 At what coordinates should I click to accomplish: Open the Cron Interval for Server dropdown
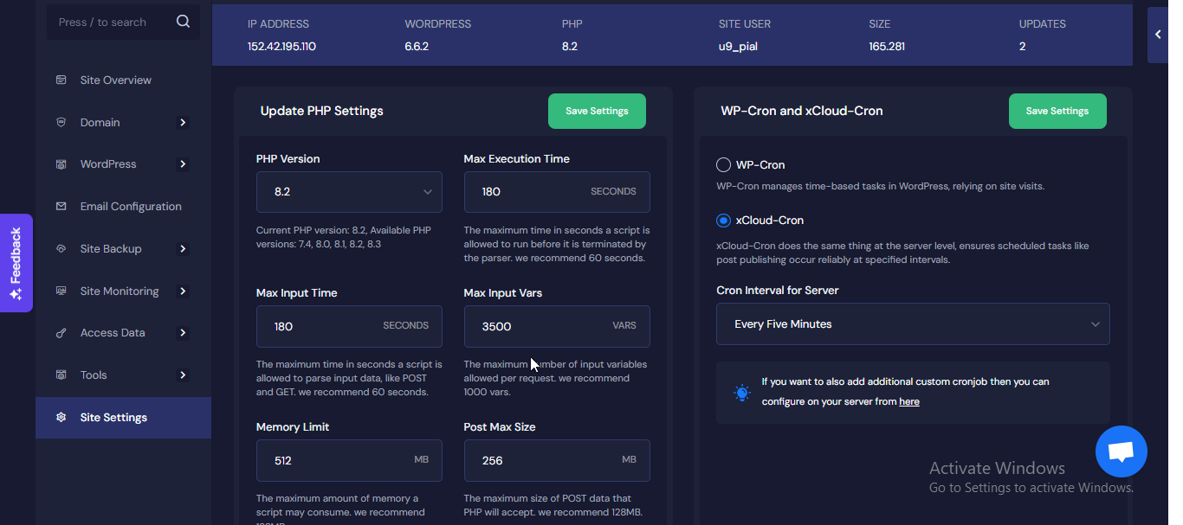click(913, 323)
